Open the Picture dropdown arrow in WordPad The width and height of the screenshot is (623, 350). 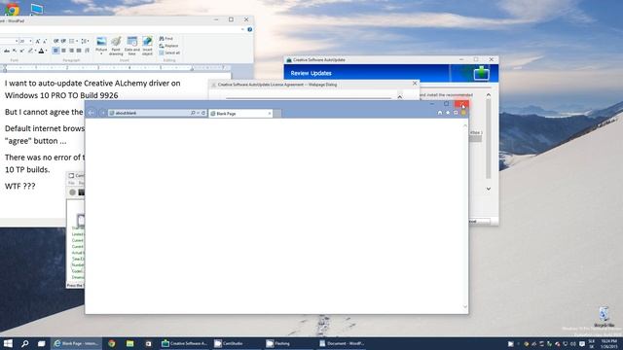101,53
